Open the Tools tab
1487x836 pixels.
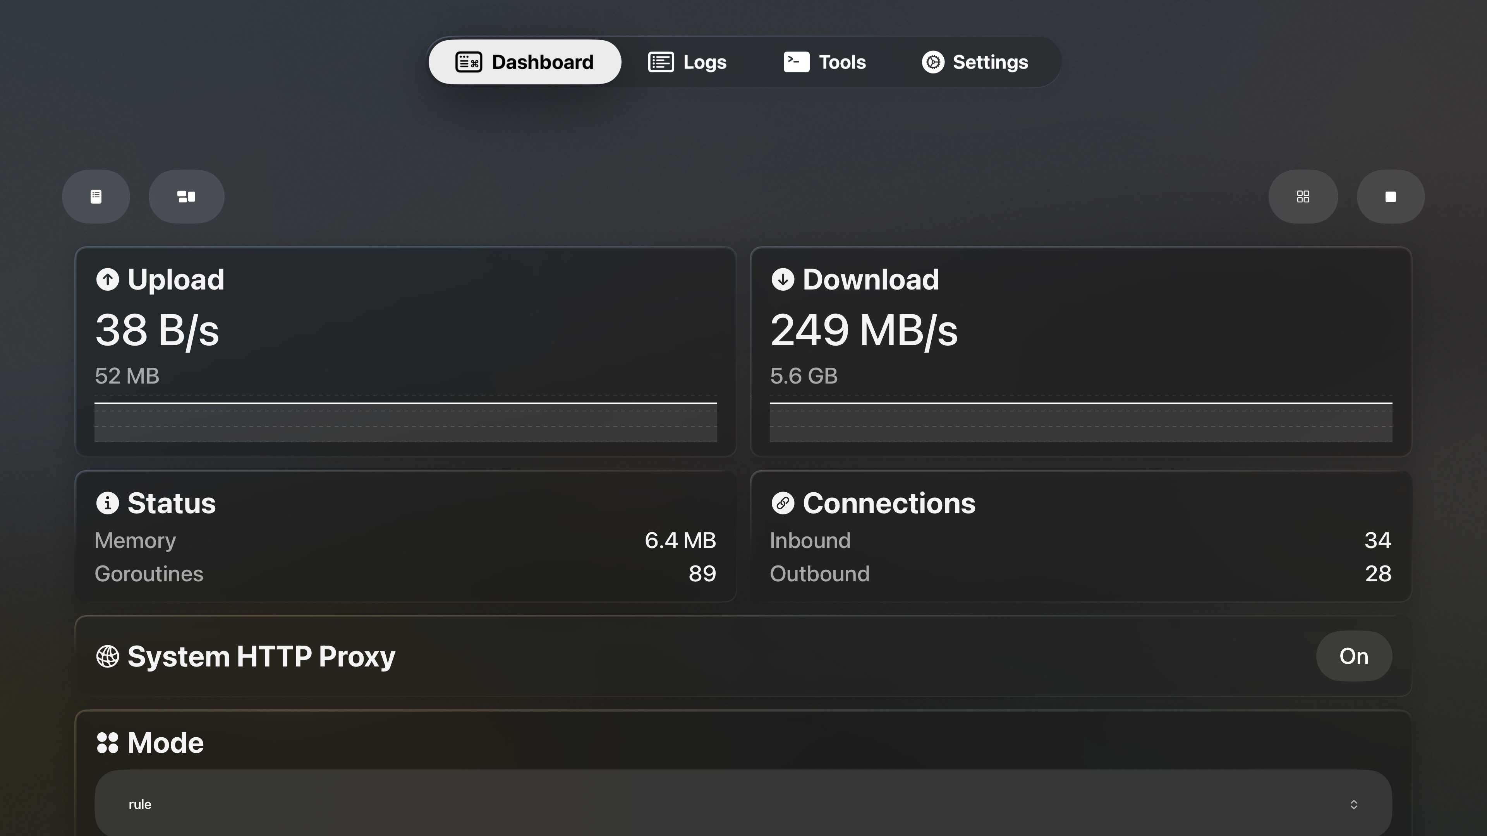coord(824,62)
